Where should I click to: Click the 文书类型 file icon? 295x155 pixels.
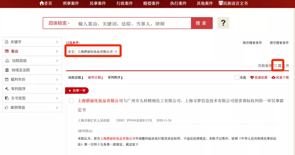pos(7,98)
